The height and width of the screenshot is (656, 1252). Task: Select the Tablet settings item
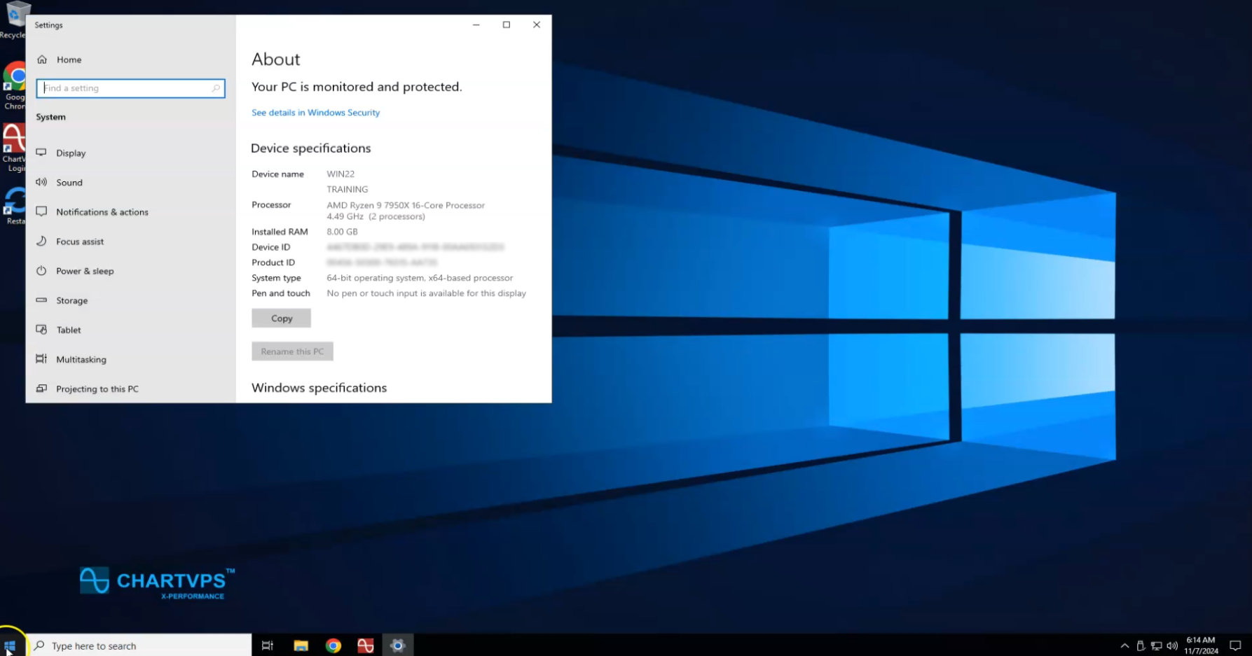tap(69, 330)
